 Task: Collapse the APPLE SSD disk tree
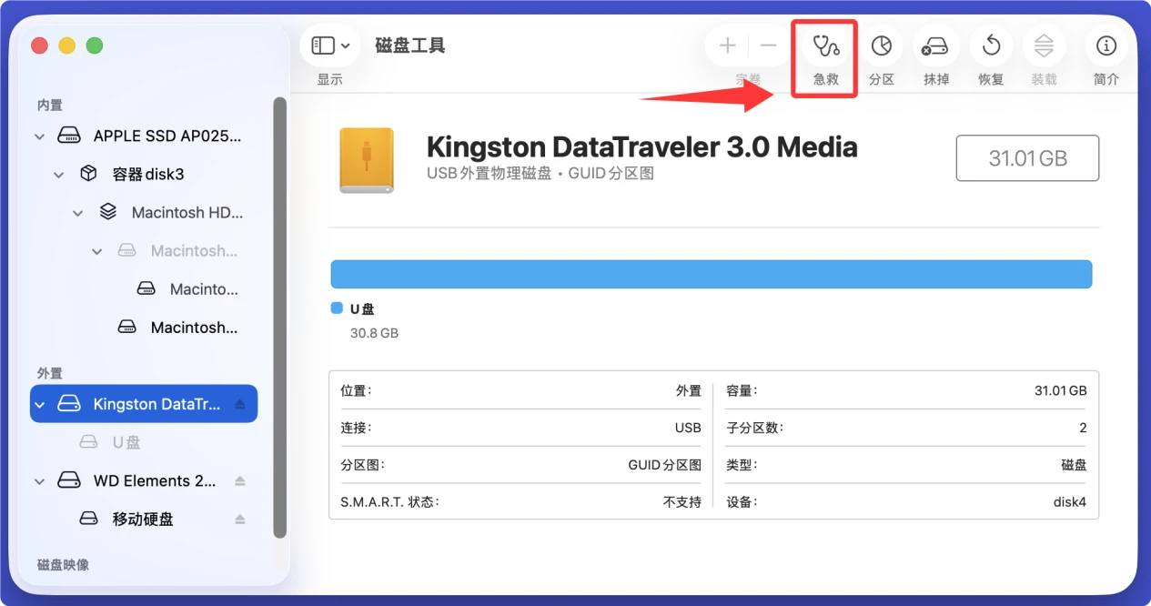(39, 136)
